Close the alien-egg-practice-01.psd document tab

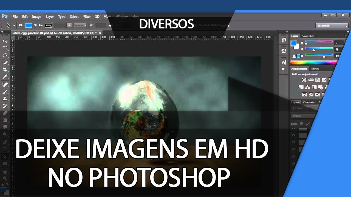coord(100,33)
